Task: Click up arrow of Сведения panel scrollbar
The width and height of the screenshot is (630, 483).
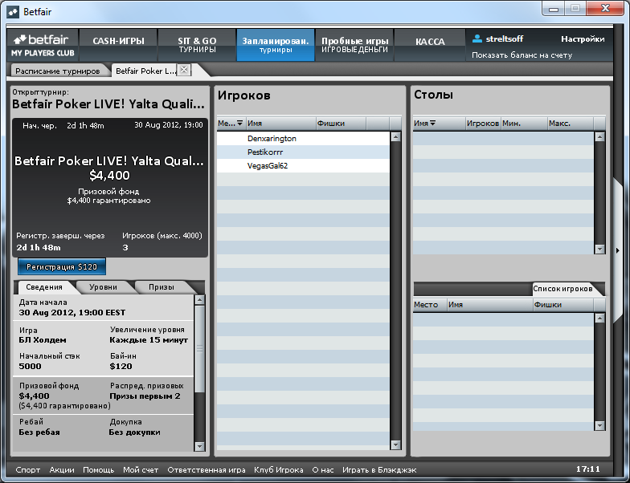Action: pos(199,300)
